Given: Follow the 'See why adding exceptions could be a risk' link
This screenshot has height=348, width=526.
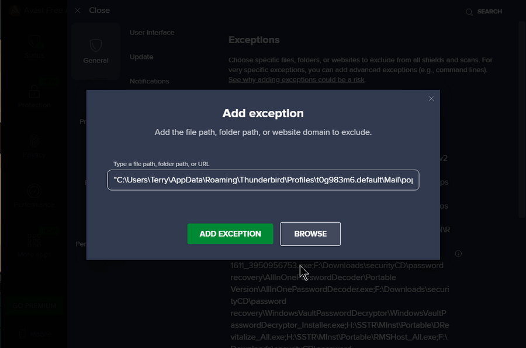Looking at the screenshot, I should coord(296,80).
